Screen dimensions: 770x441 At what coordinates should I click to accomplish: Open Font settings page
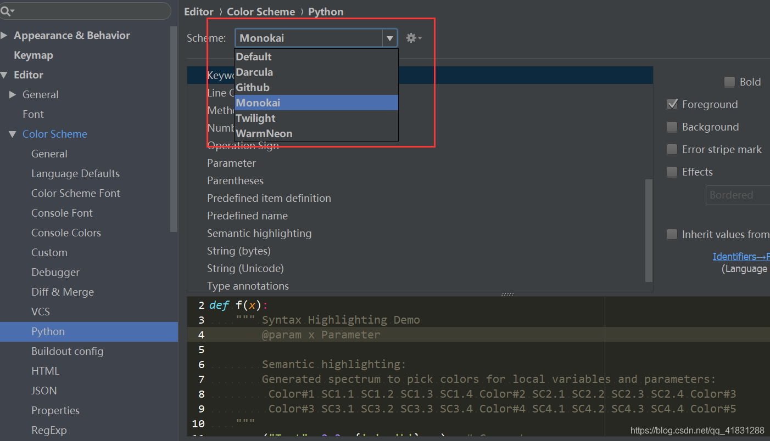[x=33, y=114]
